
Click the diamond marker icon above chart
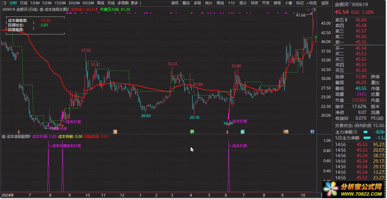coord(308,10)
